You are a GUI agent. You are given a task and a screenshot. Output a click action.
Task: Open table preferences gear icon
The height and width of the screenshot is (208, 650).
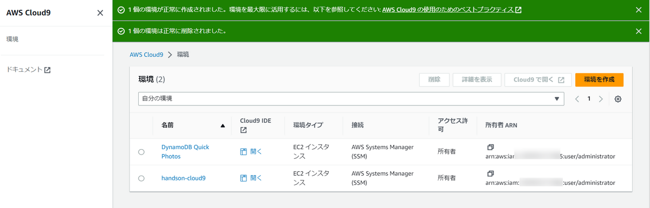[617, 99]
